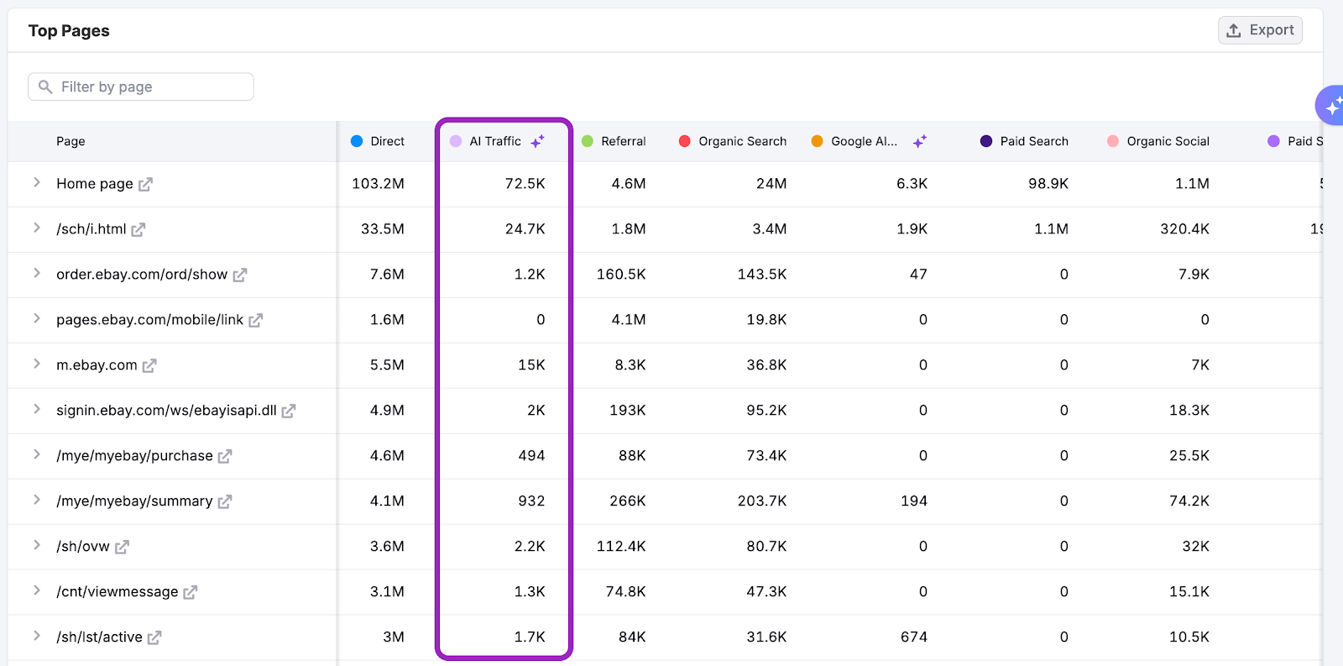Open the floating AI assistant button
The width and height of the screenshot is (1343, 666).
1331,106
